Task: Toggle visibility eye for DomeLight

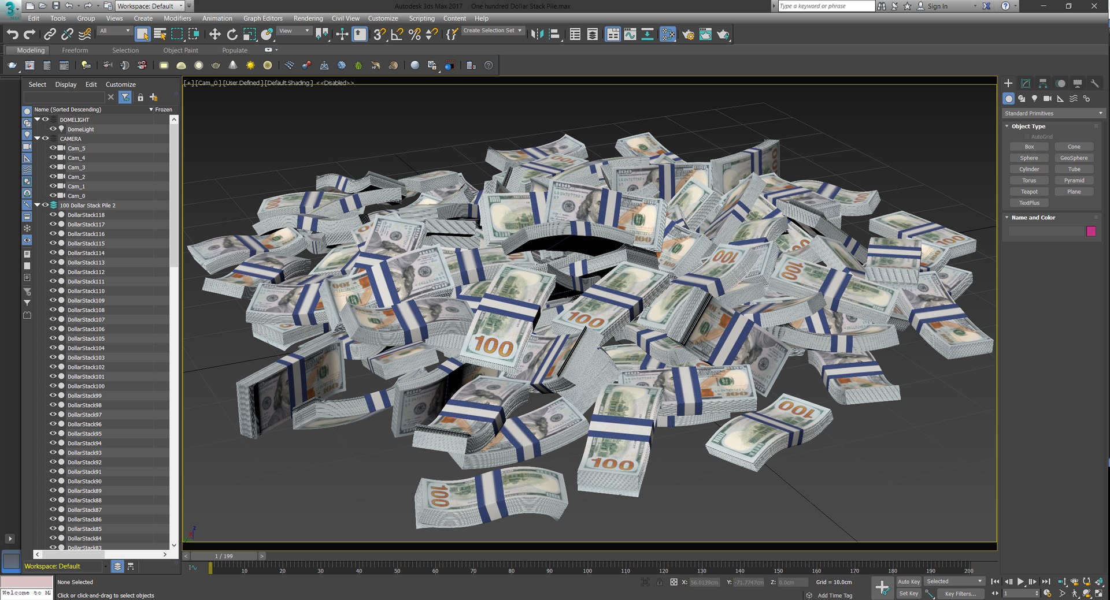Action: [x=53, y=129]
